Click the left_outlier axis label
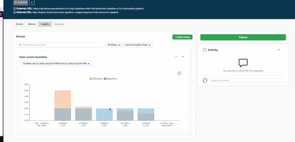The image size is (295, 142). pyautogui.click(x=42, y=126)
